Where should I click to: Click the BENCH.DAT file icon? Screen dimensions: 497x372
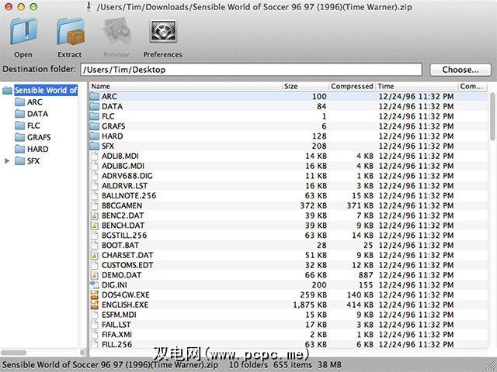tap(95, 226)
